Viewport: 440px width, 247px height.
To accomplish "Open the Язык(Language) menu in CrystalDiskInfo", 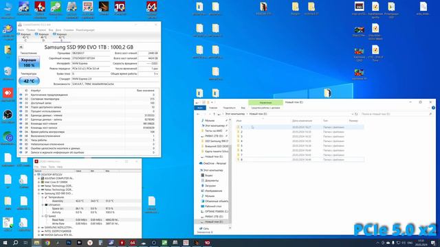I will (x=85, y=30).
